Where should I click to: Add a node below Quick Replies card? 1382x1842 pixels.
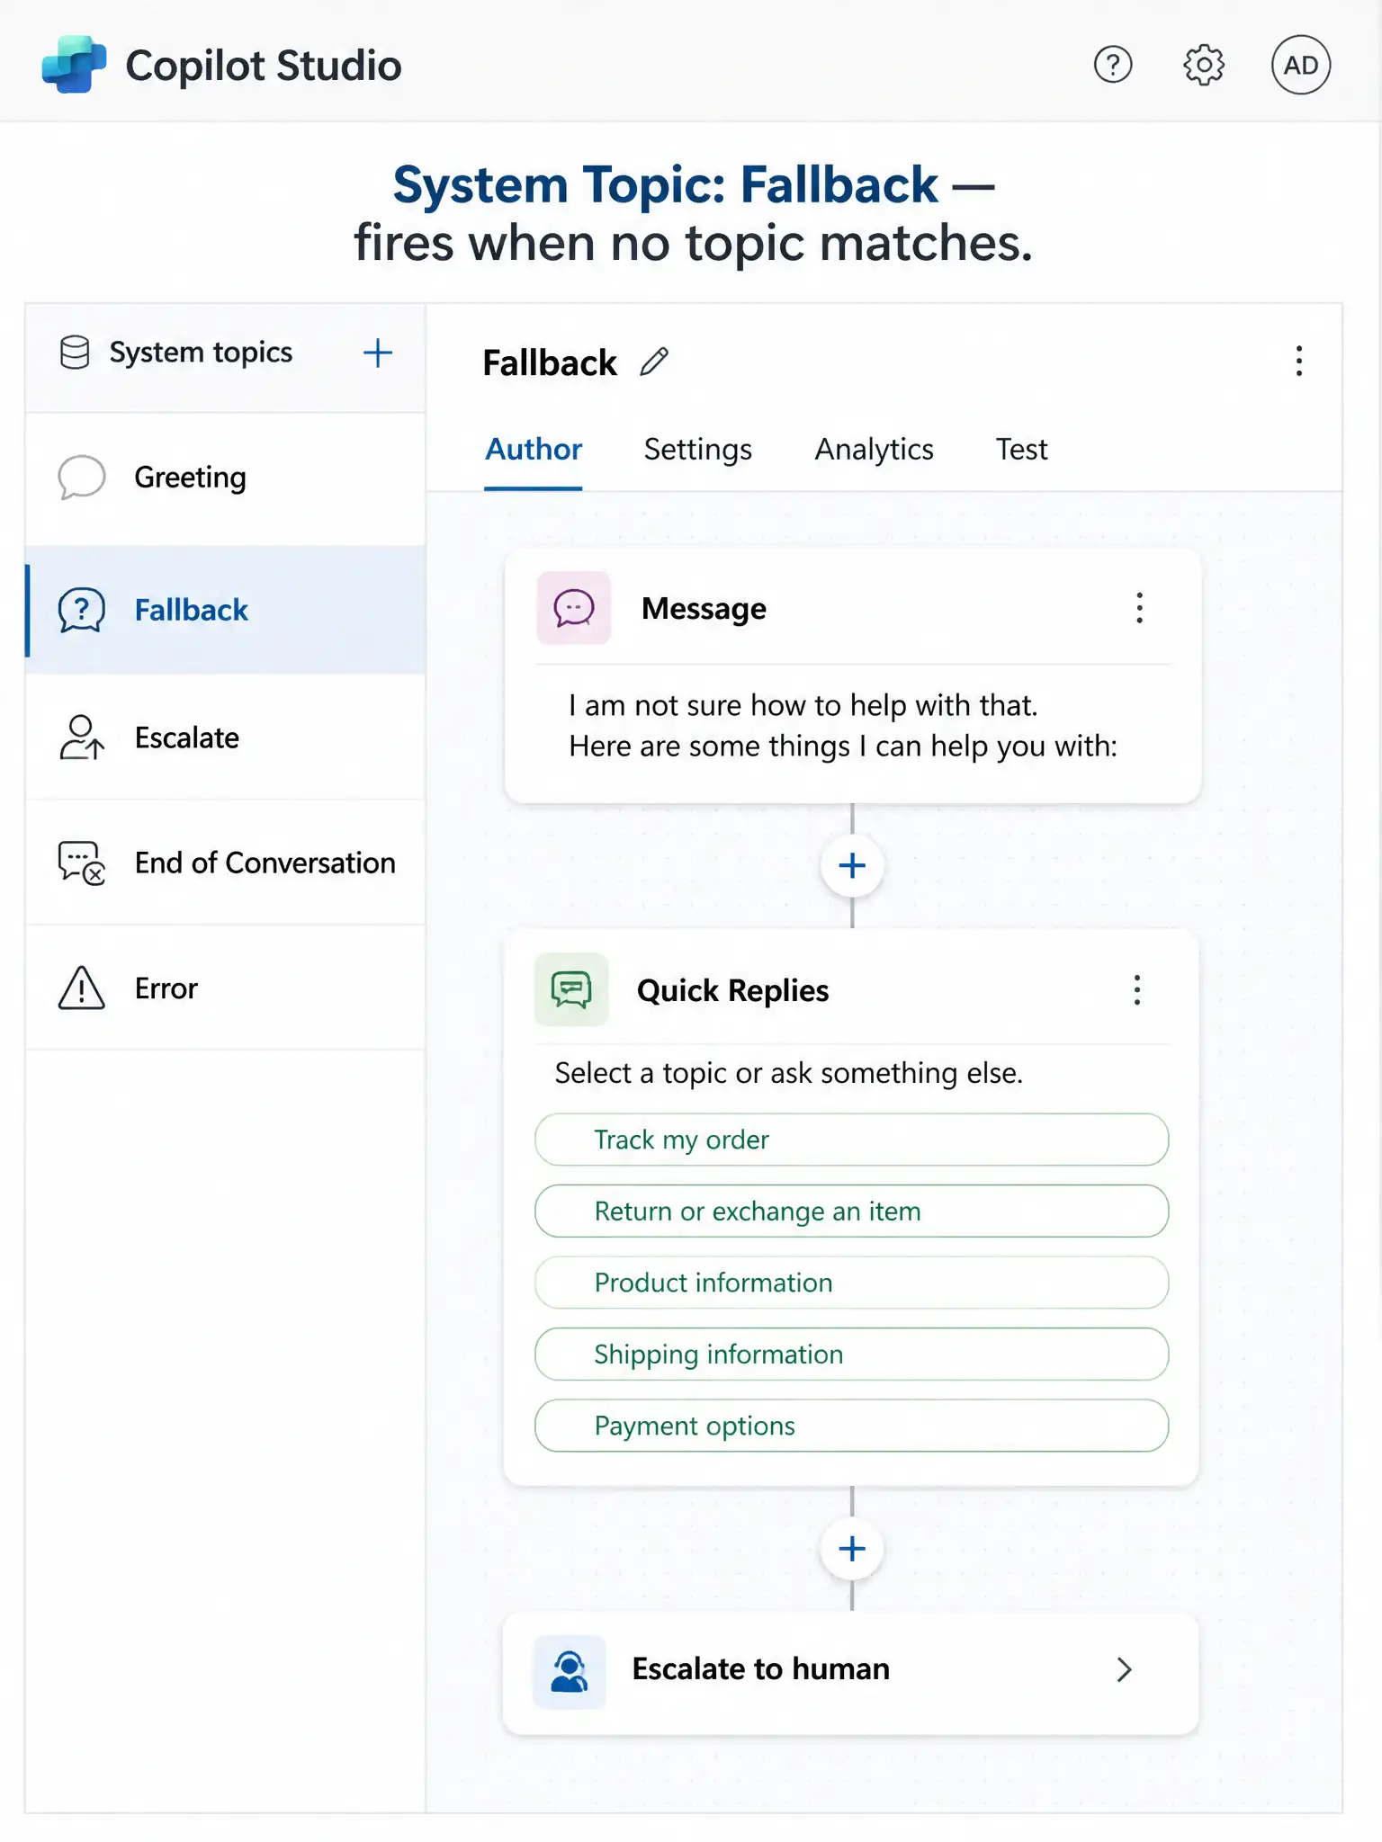[852, 1548]
